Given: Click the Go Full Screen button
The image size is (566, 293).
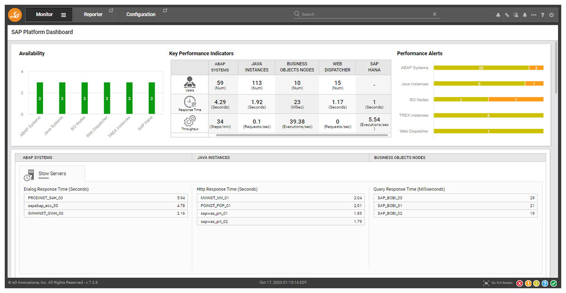Looking at the screenshot, I should tap(501, 283).
